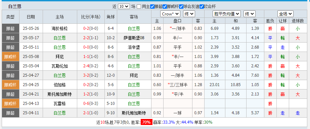This screenshot has height=129, width=310.
Task: Click the 3-2(0-2) score cell
Action: click(x=91, y=75)
